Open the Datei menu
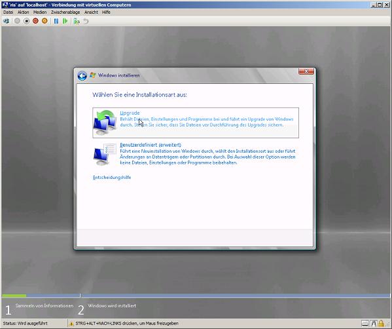This screenshot has height=329, width=392. point(9,12)
